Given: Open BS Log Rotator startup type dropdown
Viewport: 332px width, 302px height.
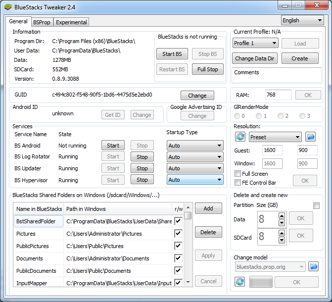Looking at the screenshot, I should pos(195,157).
